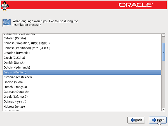Image resolution: width=168 pixels, height=126 pixels.
Task: Choose German (Deutsch) language
Action: point(16,92)
